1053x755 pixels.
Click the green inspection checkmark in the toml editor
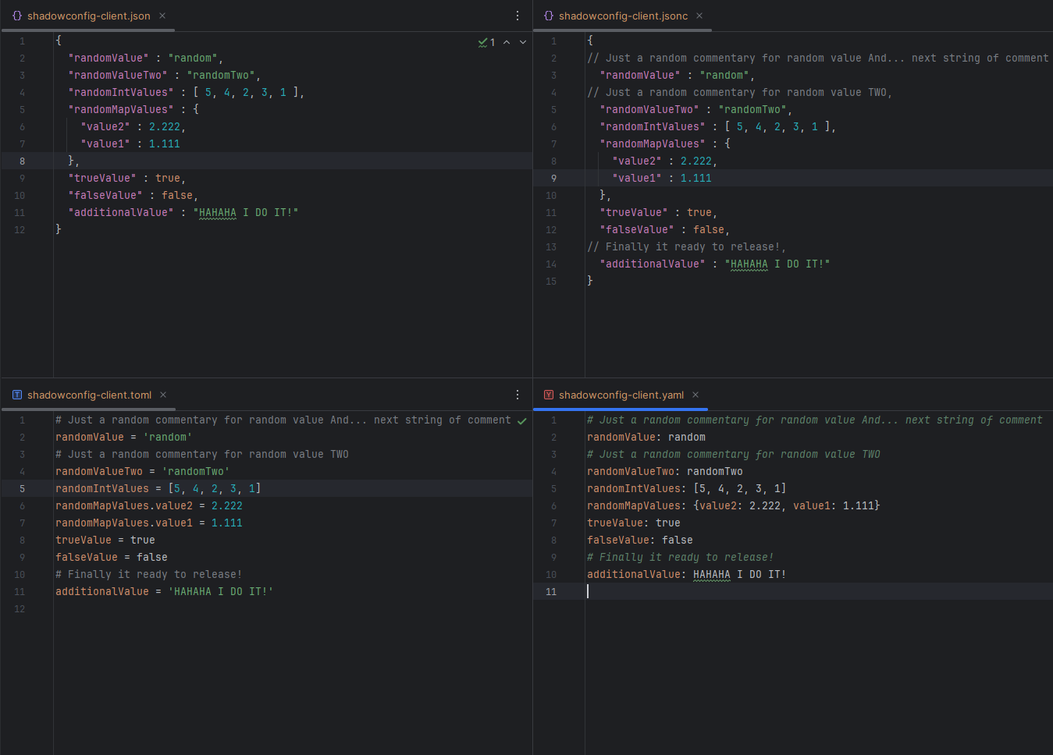pos(522,421)
